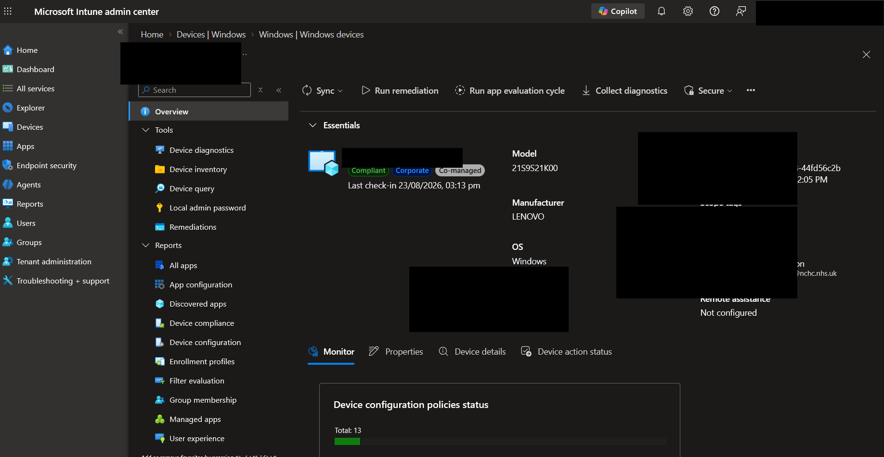Click the Discovered apps icon
This screenshot has width=884, height=457.
click(160, 304)
